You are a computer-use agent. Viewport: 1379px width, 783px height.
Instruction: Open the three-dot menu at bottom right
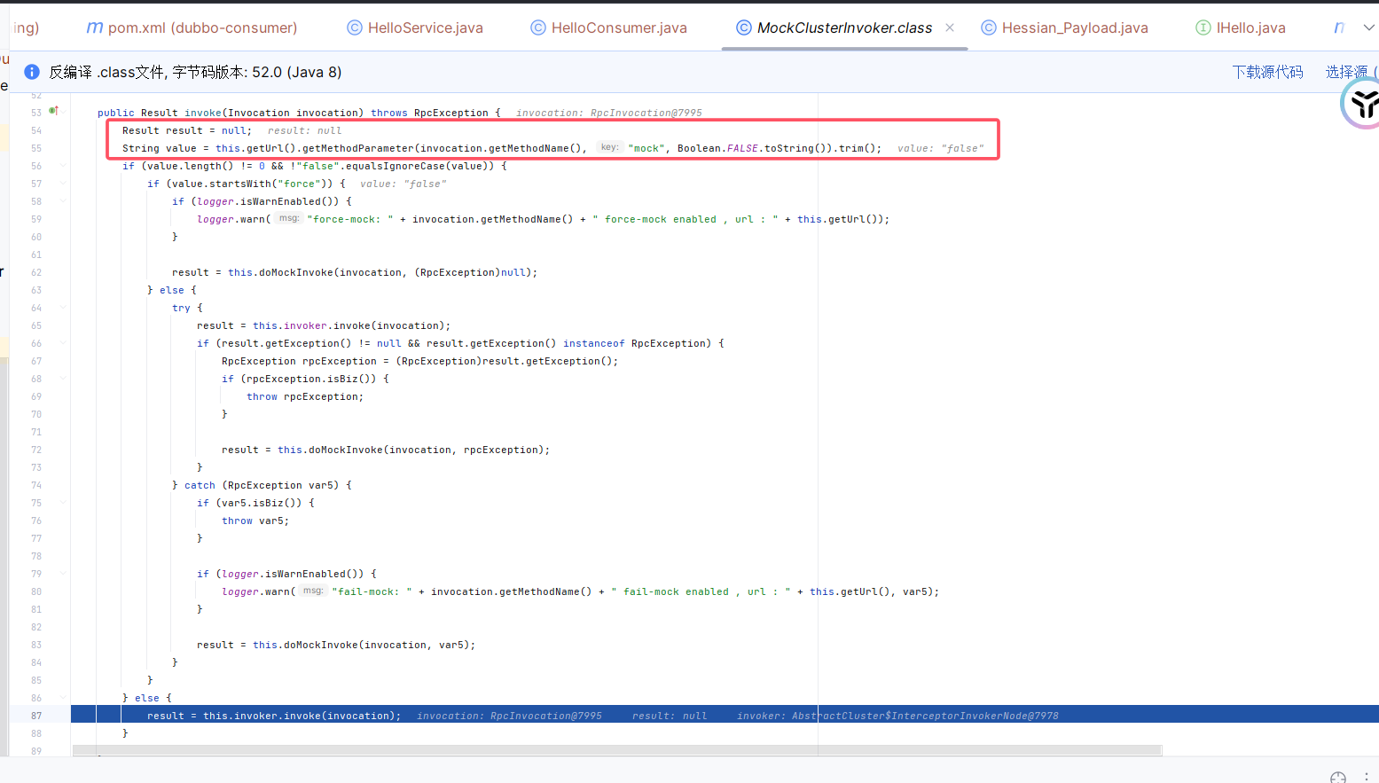click(1366, 778)
